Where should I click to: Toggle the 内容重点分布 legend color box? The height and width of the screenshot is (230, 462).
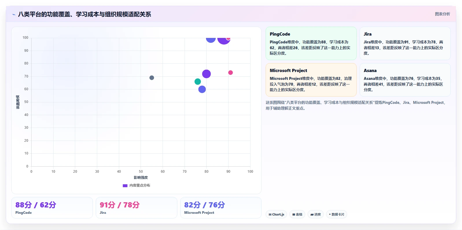[125, 186]
